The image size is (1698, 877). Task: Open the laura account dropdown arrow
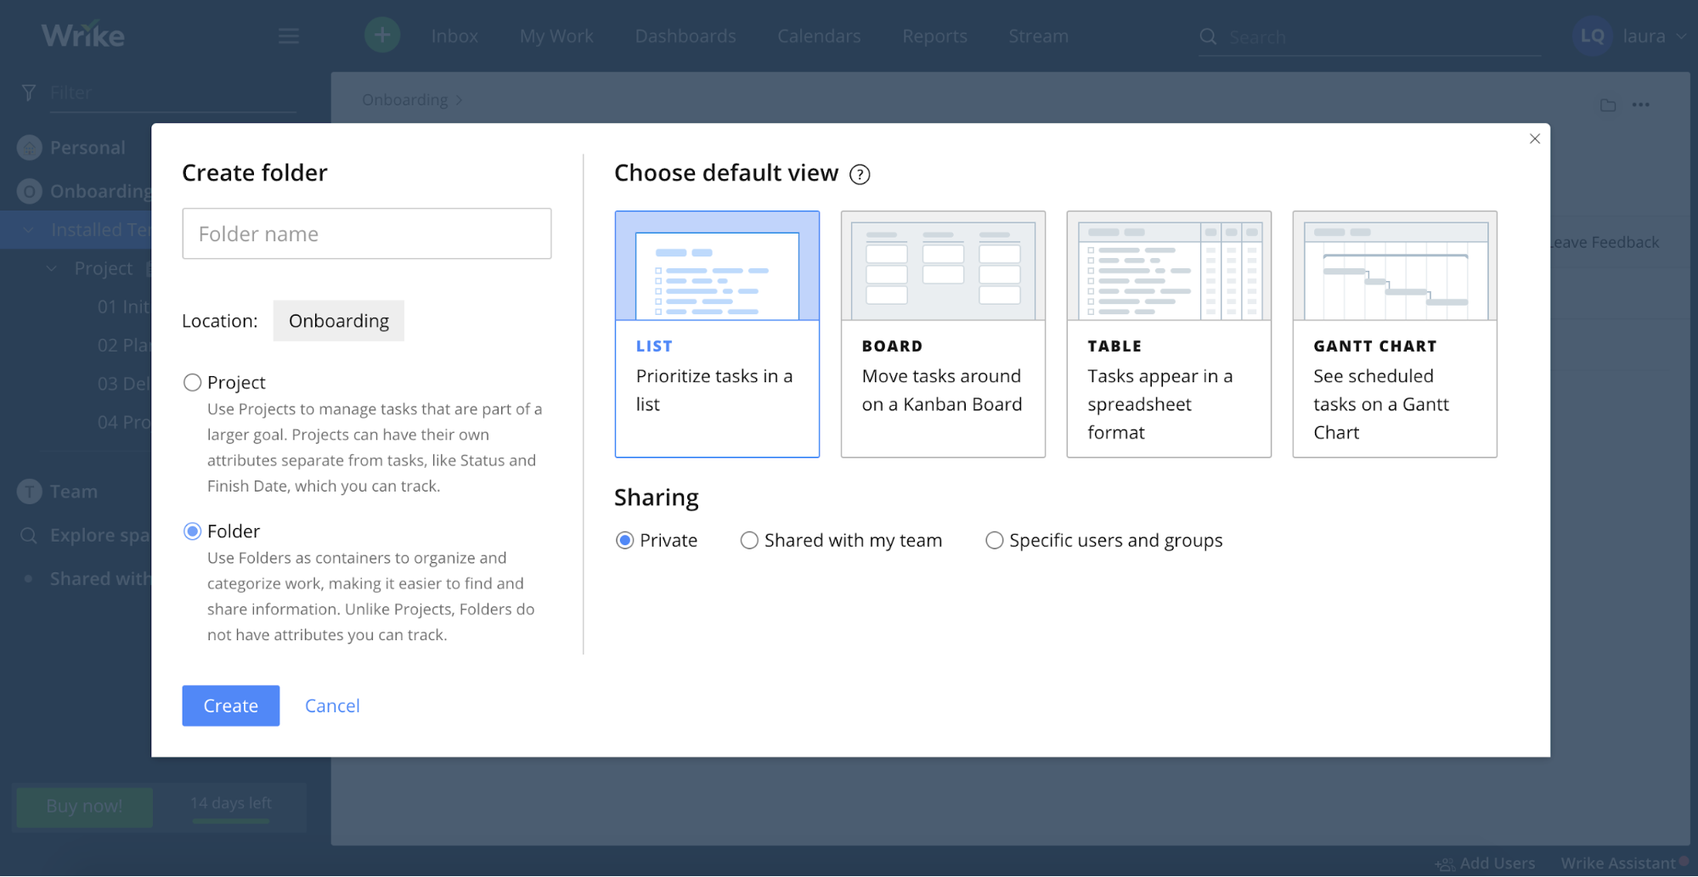click(1681, 37)
